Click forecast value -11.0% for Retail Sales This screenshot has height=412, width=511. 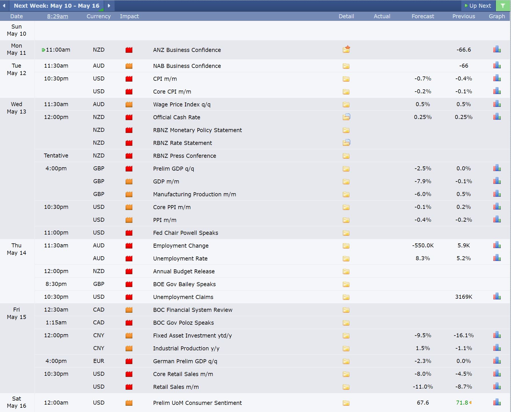423,387
